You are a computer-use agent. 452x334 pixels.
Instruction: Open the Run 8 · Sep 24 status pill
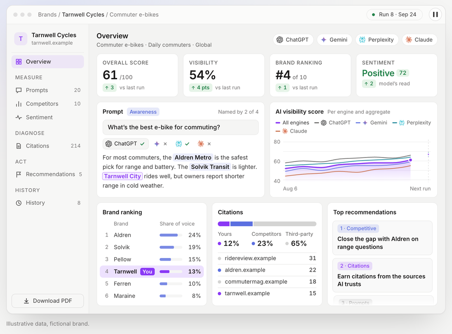(x=394, y=14)
